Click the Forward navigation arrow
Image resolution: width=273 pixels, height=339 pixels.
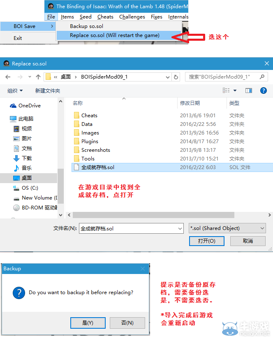point(20,77)
